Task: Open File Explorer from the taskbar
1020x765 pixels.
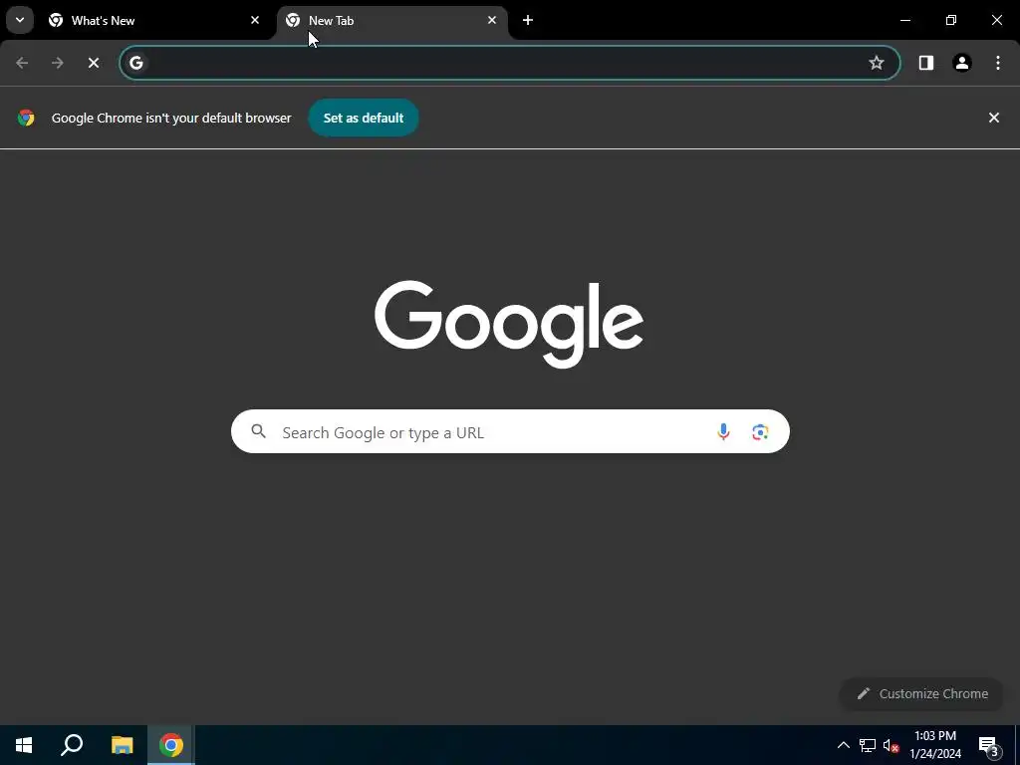Action: 122,745
